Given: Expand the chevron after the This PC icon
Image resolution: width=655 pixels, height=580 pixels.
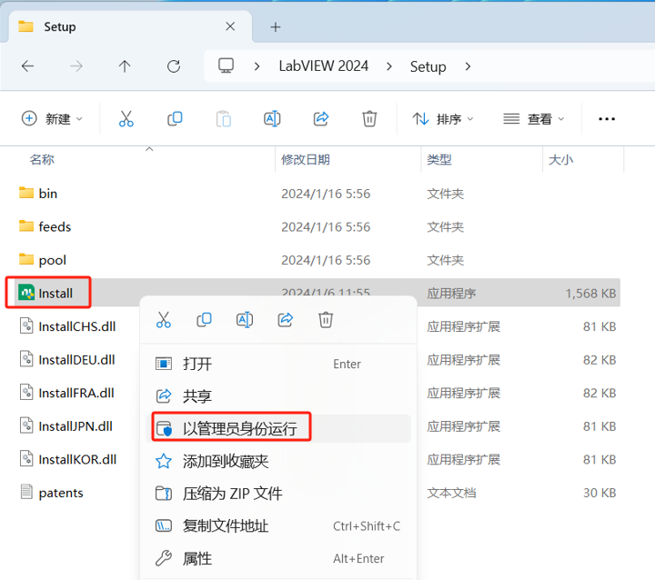Looking at the screenshot, I should tap(257, 66).
